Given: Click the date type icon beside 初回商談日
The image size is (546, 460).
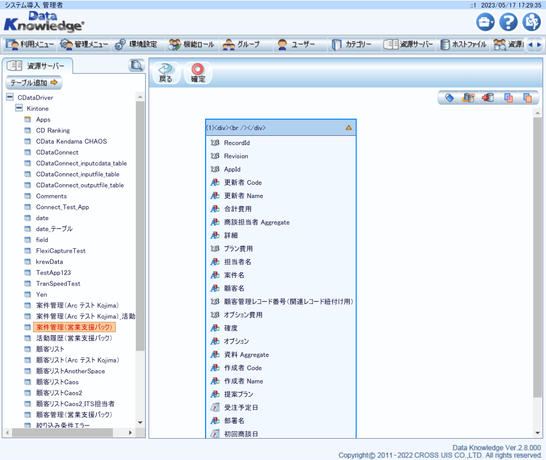Looking at the screenshot, I should [215, 434].
